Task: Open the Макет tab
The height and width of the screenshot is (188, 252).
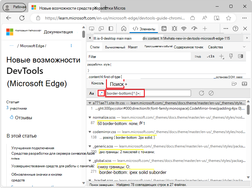Action: 133,47
